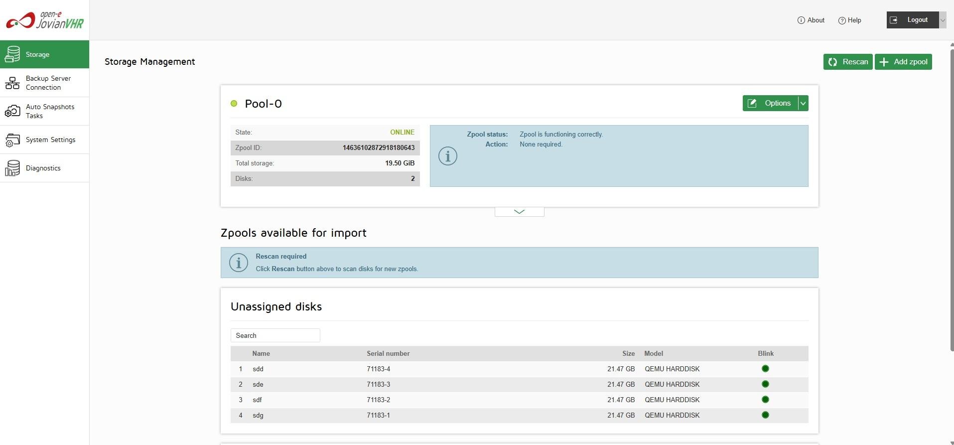This screenshot has height=445, width=954.
Task: Toggle blink indicator for disk sdd
Action: click(765, 369)
